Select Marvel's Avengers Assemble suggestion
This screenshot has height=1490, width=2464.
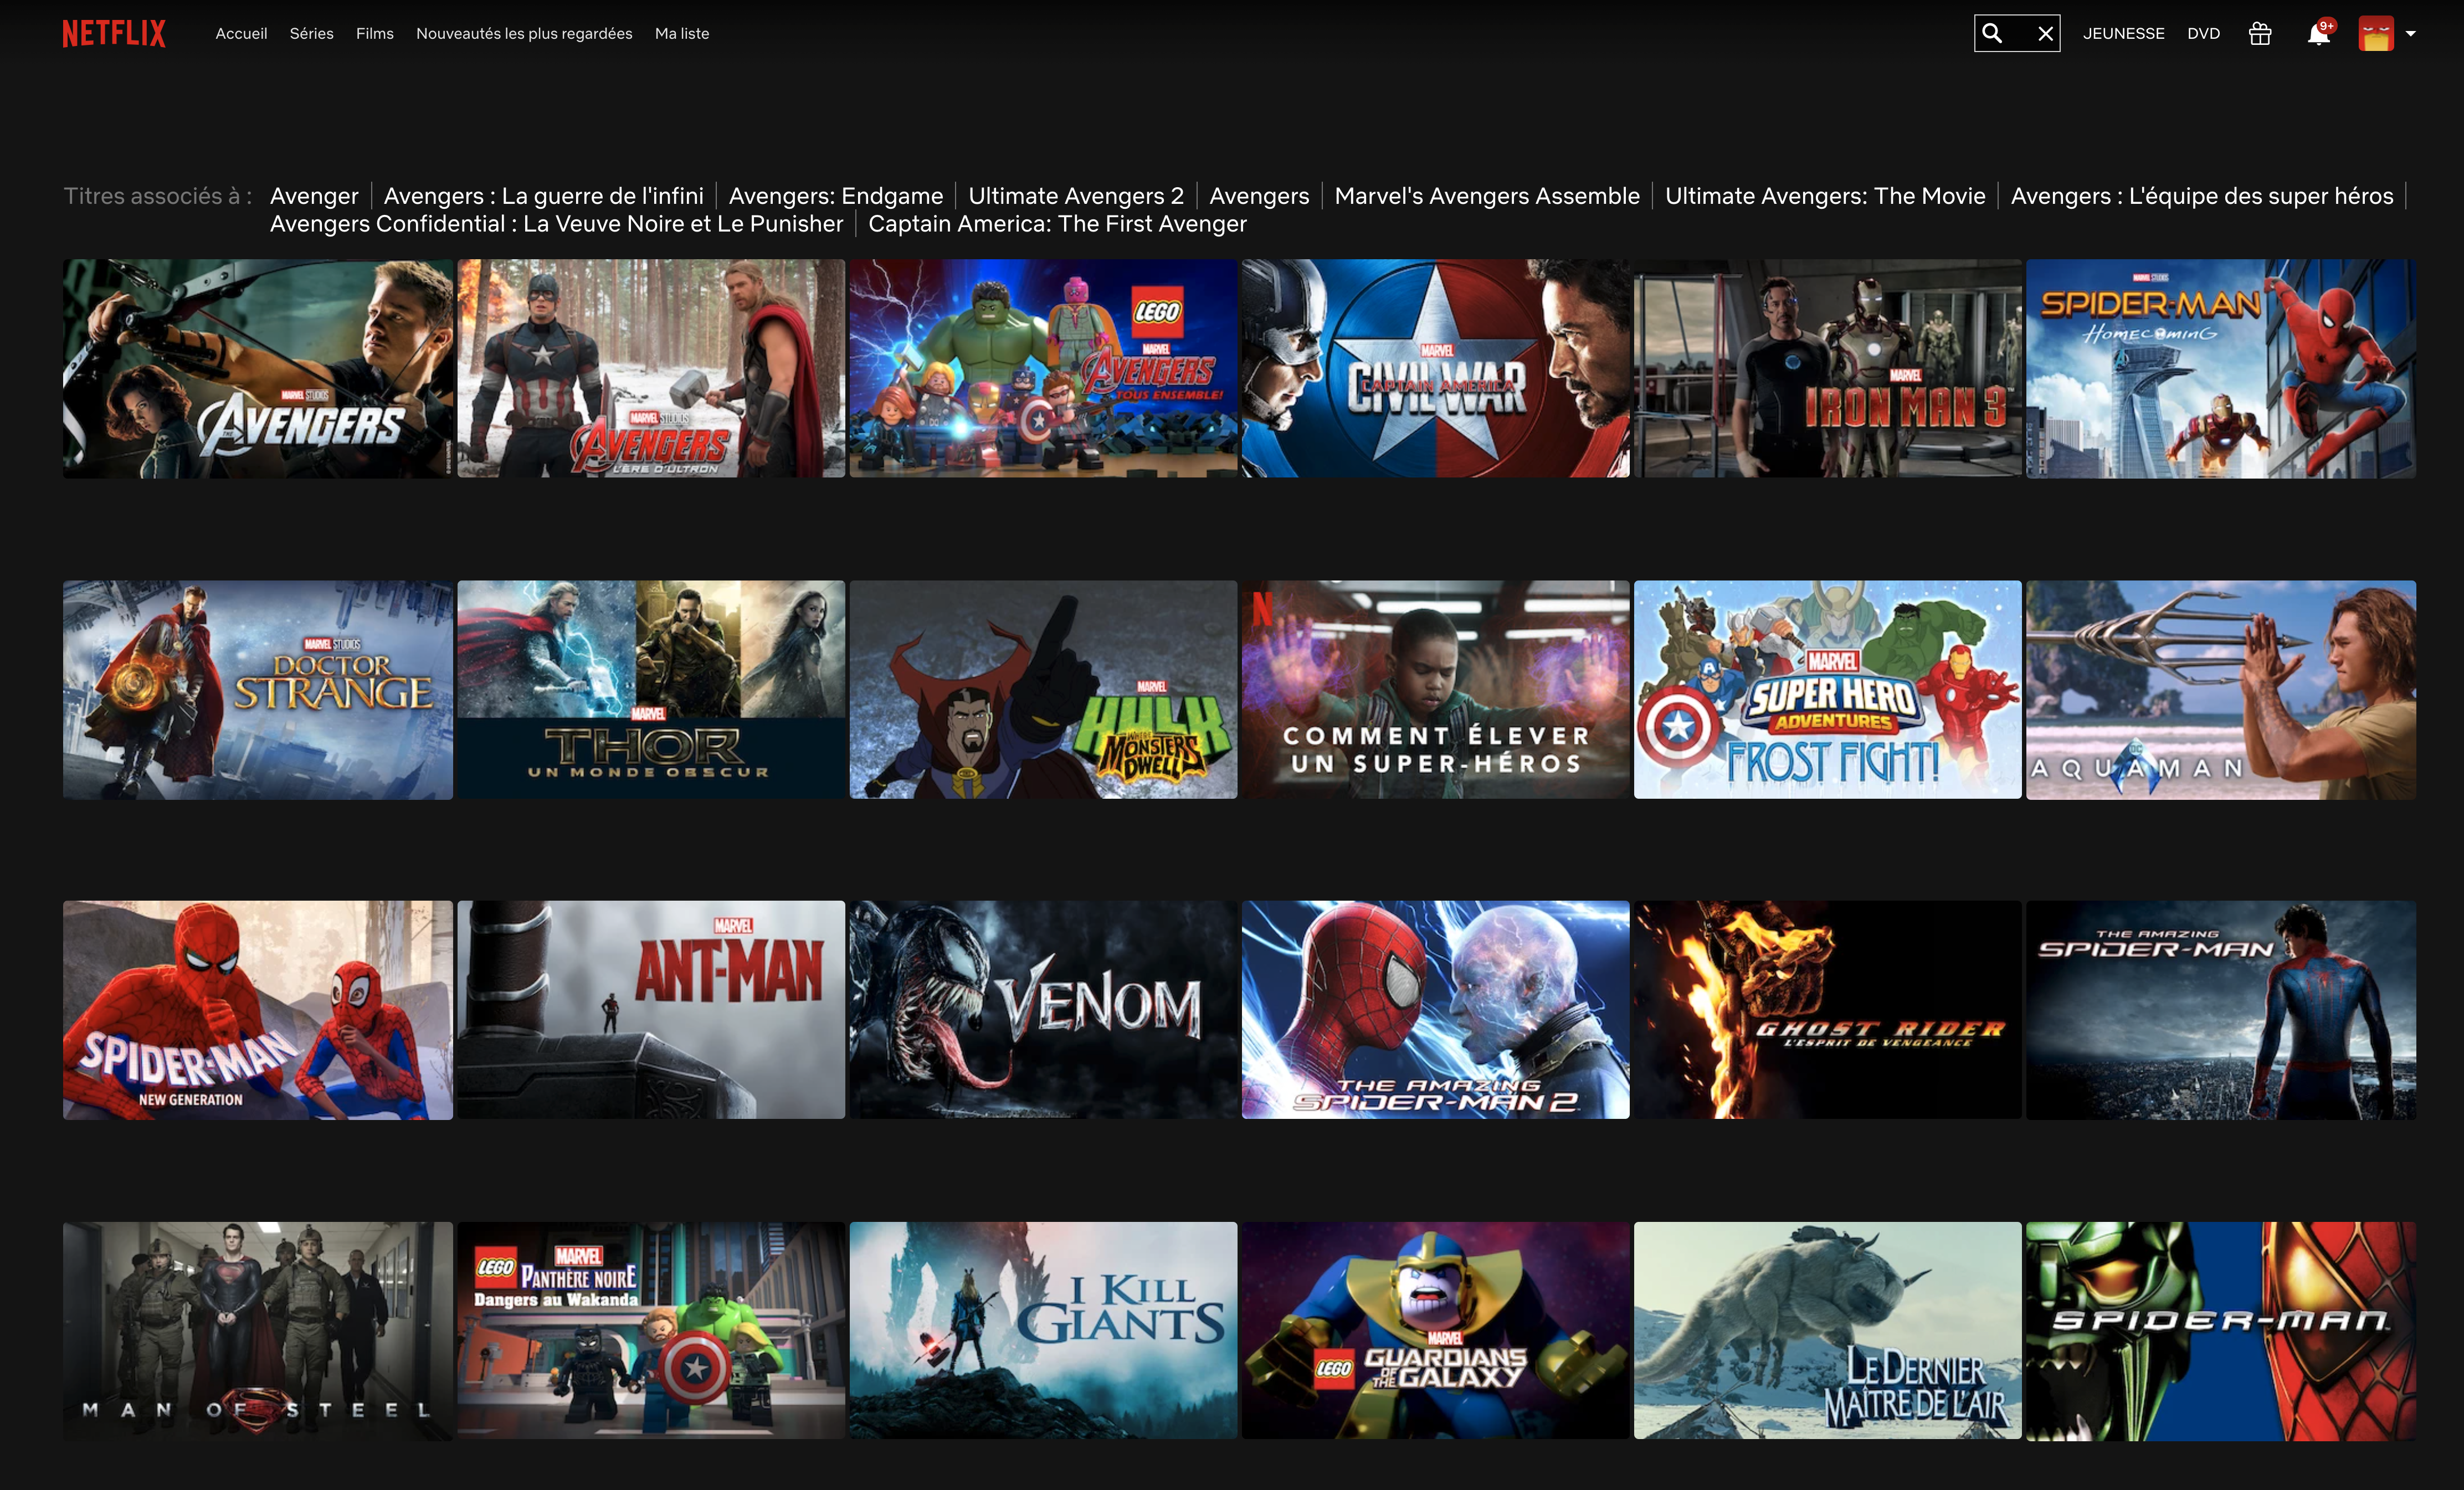coord(1487,196)
